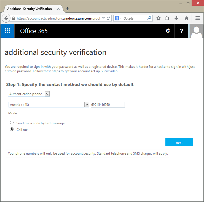Open the user profile avatar menu
The image size is (204, 202).
click(196, 31)
